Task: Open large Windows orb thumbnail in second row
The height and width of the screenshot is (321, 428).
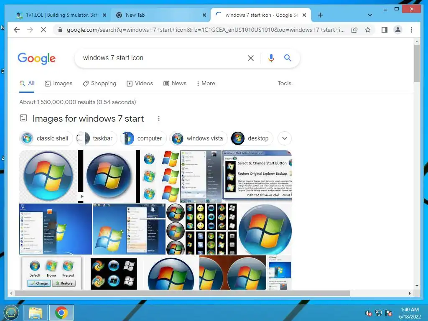Action: (x=265, y=229)
